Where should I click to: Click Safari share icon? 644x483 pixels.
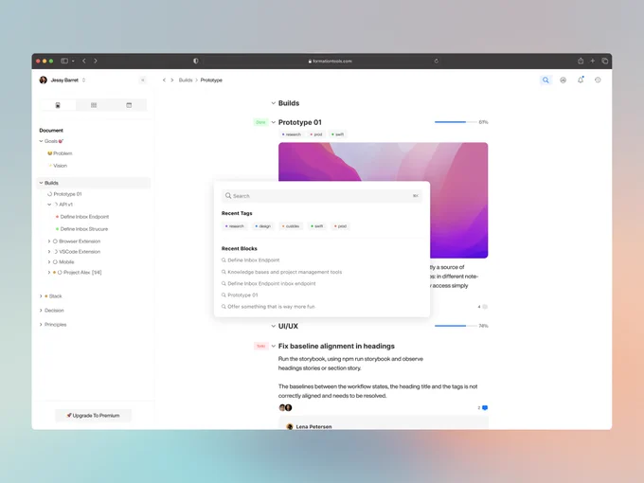pyautogui.click(x=581, y=61)
